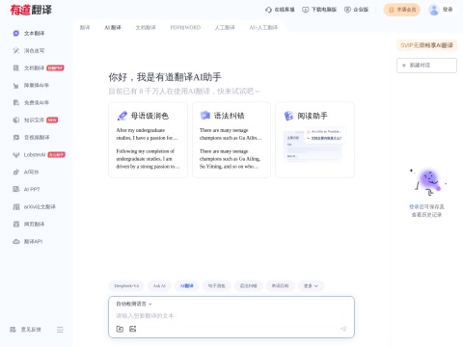Switch to the 文档翻译 tab
This screenshot has width=463, height=347.
[x=146, y=27]
